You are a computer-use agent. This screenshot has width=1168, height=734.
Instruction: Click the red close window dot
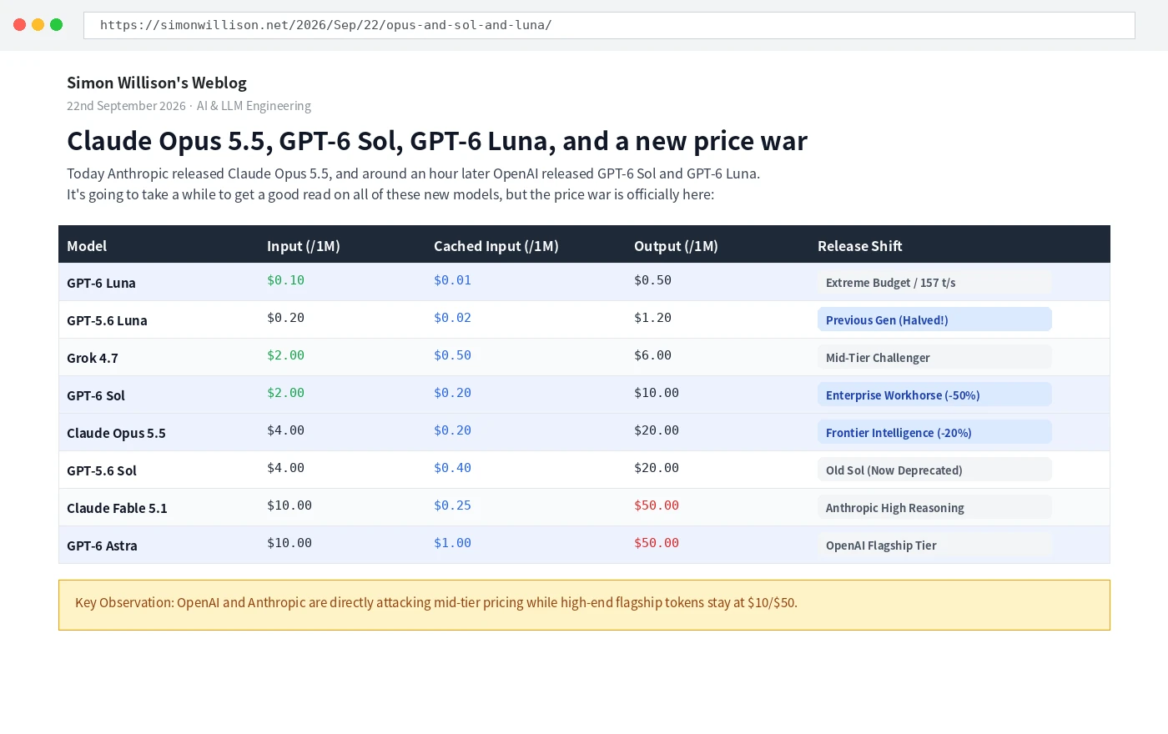pyautogui.click(x=20, y=25)
